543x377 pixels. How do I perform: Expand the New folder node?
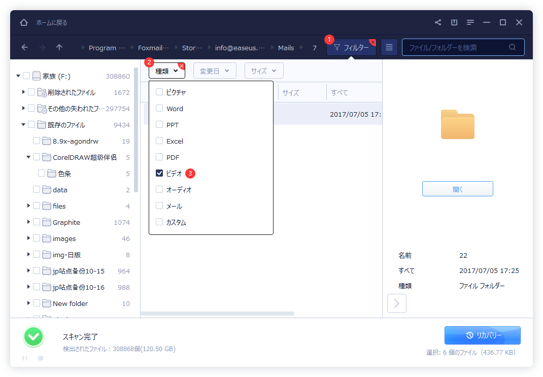pos(28,303)
